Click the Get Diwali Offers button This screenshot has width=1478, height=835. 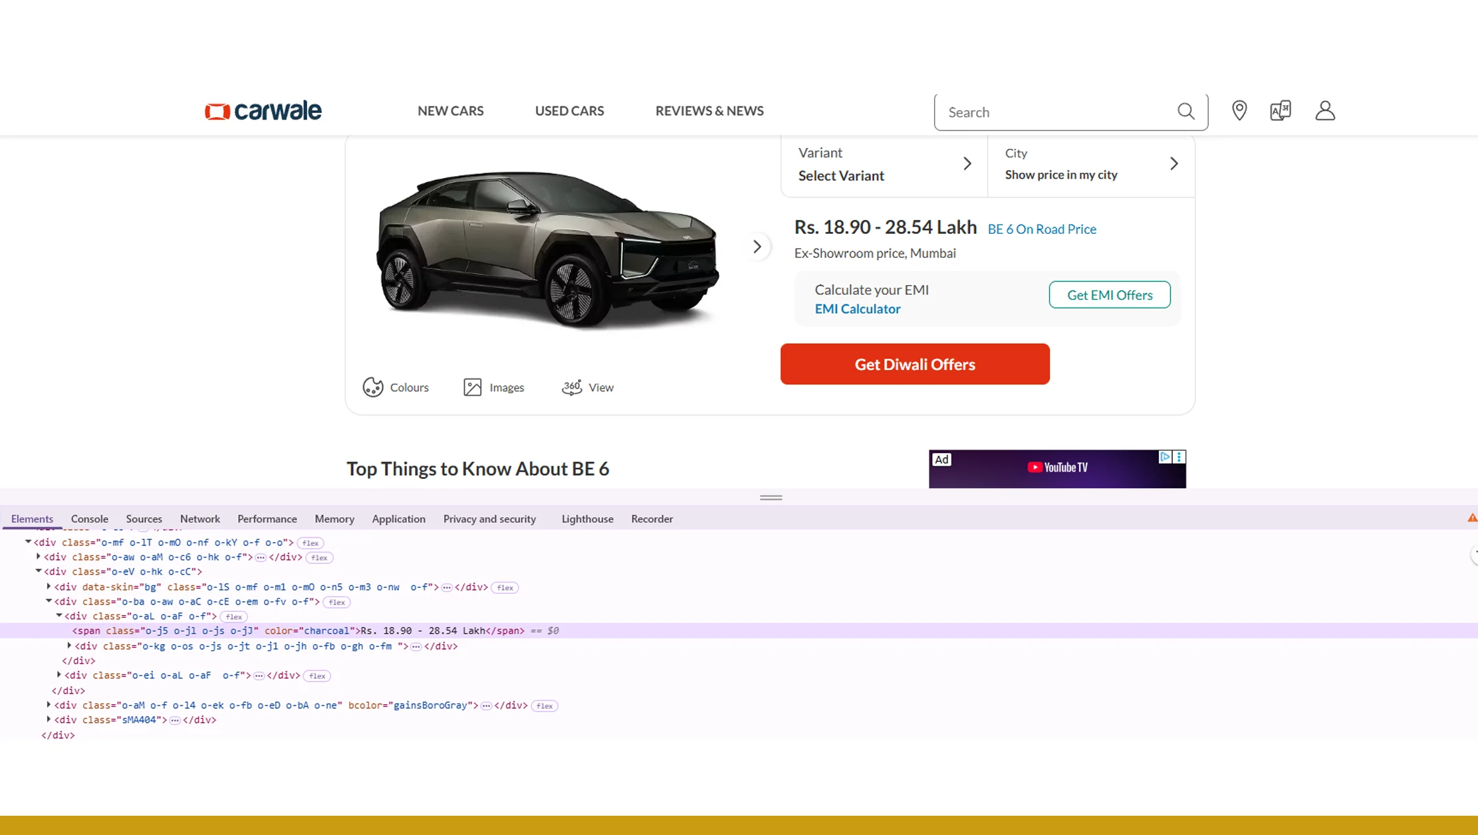click(914, 364)
